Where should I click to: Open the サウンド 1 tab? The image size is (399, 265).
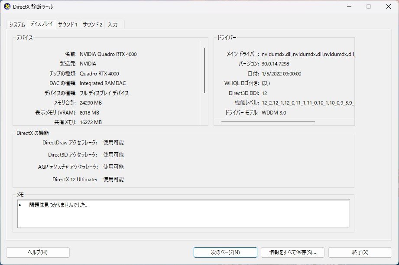[x=68, y=25]
